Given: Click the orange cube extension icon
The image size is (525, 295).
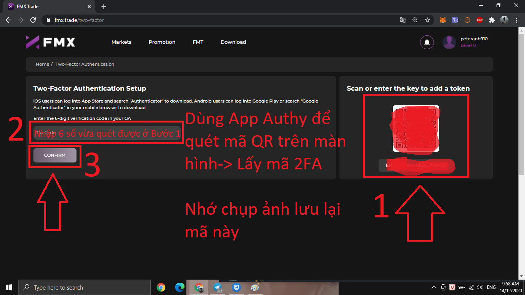Looking at the screenshot, I should (x=467, y=20).
